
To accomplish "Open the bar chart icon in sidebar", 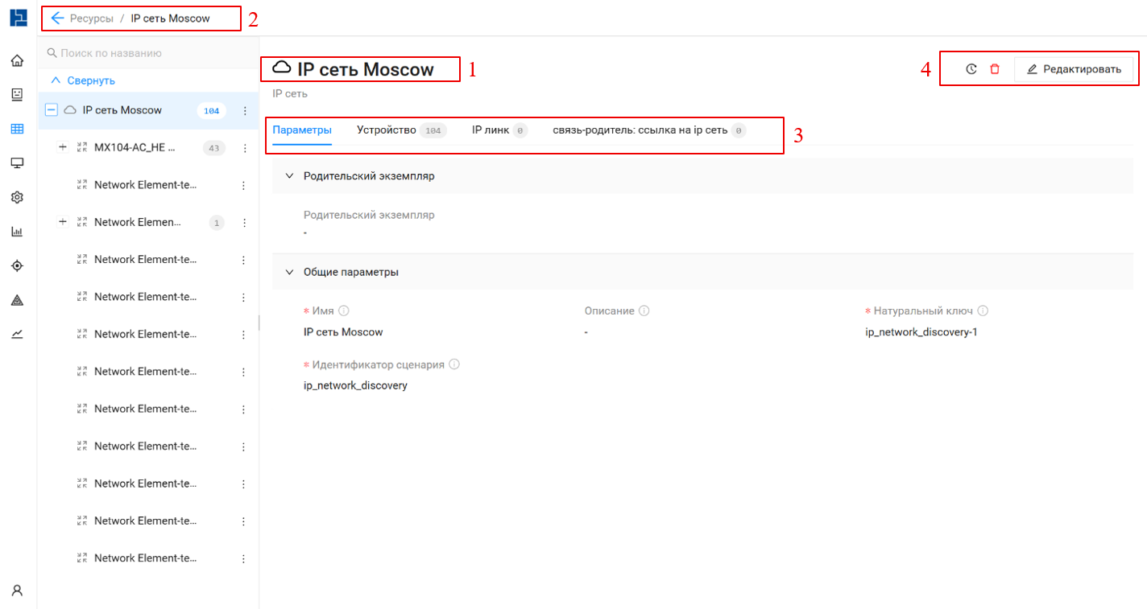I will click(17, 232).
